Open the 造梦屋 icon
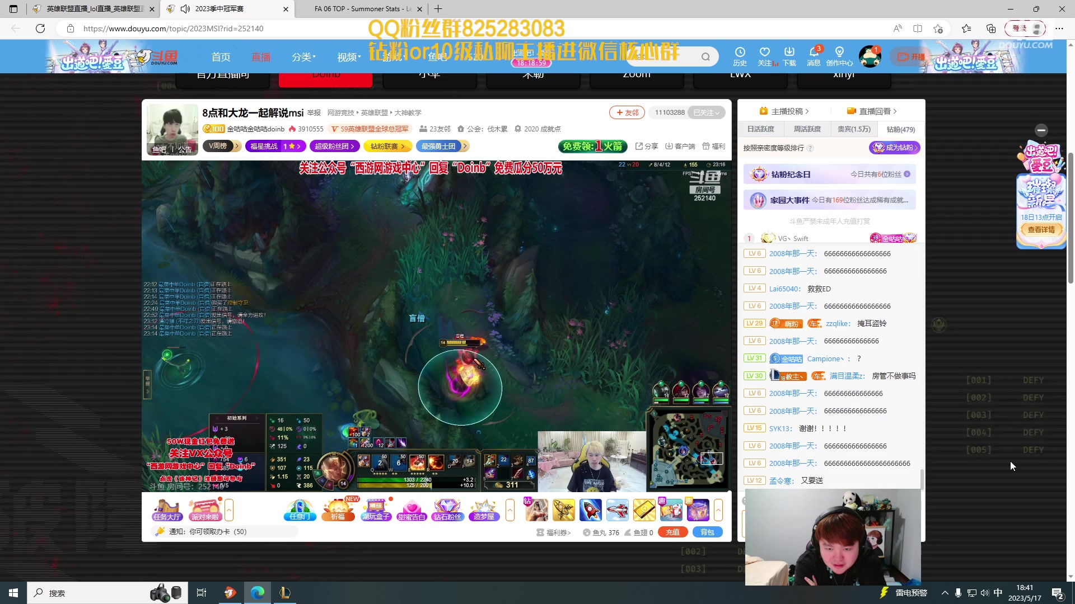This screenshot has height=604, width=1075. [484, 510]
